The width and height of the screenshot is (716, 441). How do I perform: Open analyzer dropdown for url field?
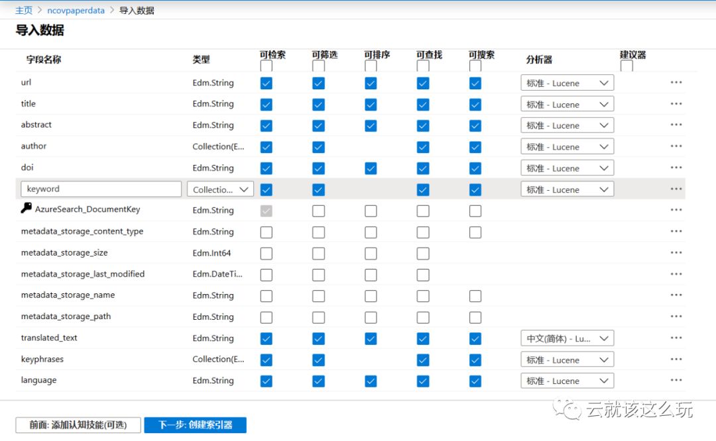567,83
